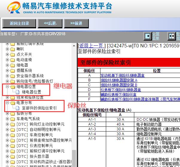Expand the 转向信号/危险警告灯 node
This screenshot has width=180, height=167.
(x=7, y=81)
